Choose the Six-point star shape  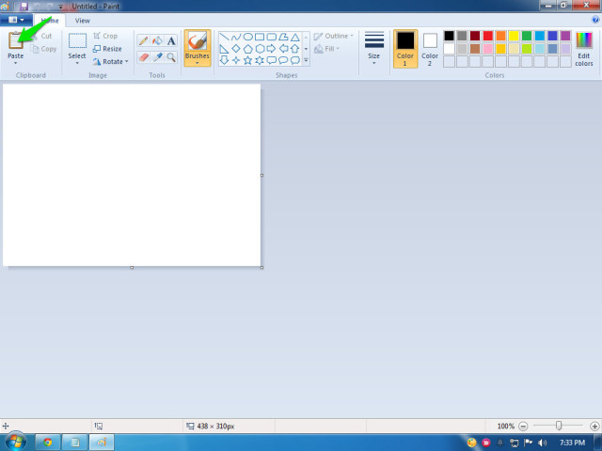[x=260, y=60]
